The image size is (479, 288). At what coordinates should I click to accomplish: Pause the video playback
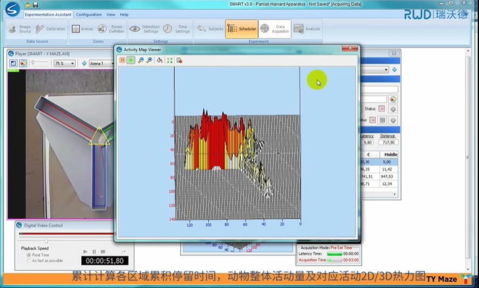tap(94, 252)
